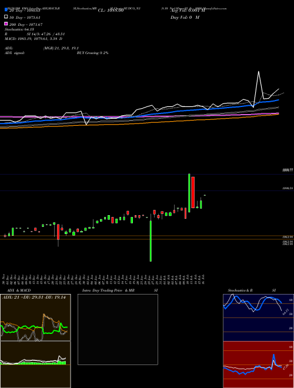The width and height of the screenshot is (294, 388).
Task: Click the tall green candlestick at the price peak
Action: pyautogui.click(x=189, y=193)
